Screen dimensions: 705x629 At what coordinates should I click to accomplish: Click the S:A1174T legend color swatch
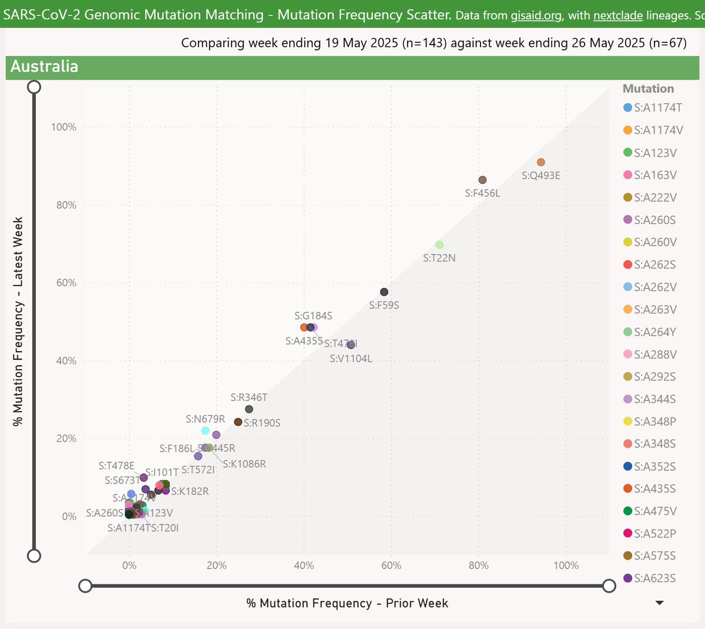(627, 107)
